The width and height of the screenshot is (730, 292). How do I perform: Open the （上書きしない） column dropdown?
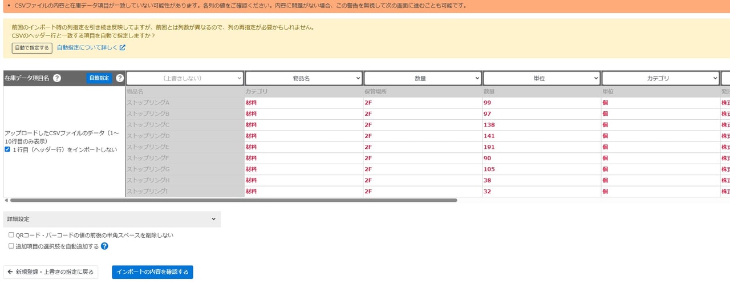point(185,78)
